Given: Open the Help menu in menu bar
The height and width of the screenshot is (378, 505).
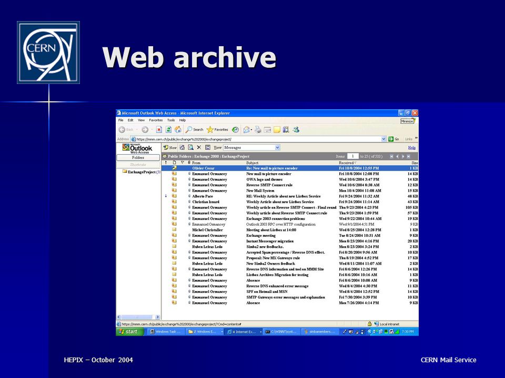Looking at the screenshot, I should (183, 120).
